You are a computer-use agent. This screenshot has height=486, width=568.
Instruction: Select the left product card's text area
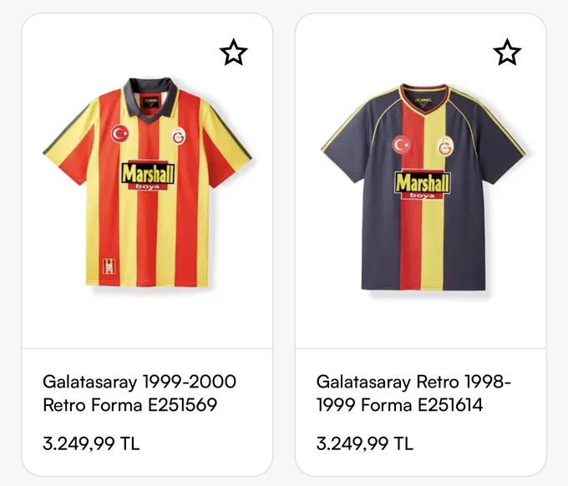(147, 413)
